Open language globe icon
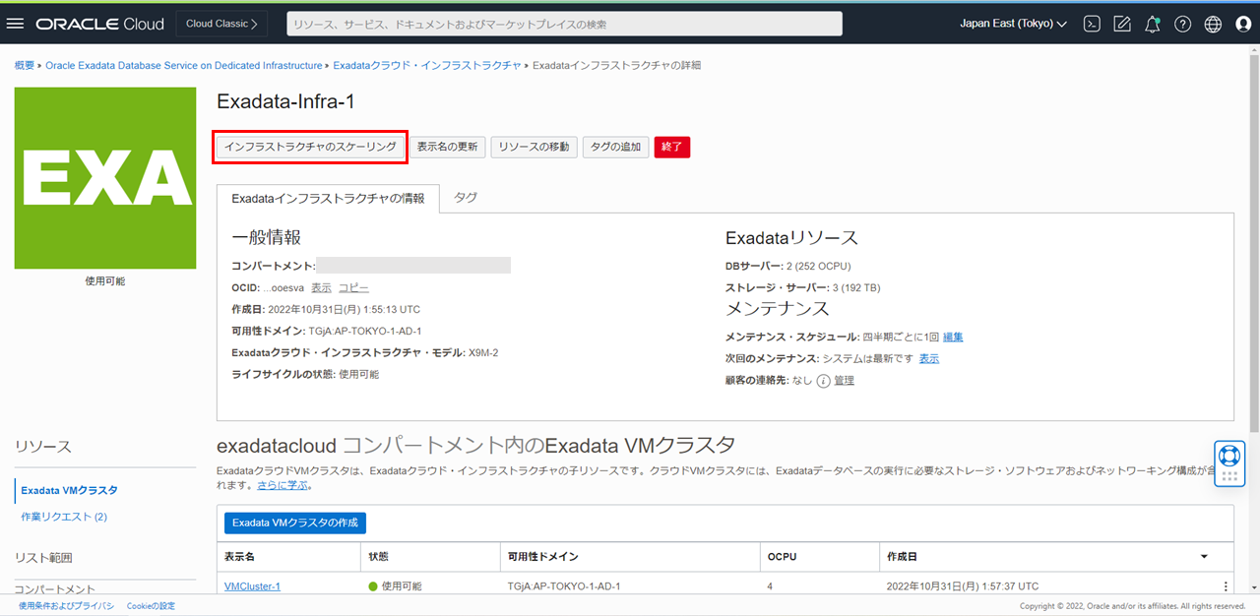This screenshot has height=616, width=1260. point(1213,24)
